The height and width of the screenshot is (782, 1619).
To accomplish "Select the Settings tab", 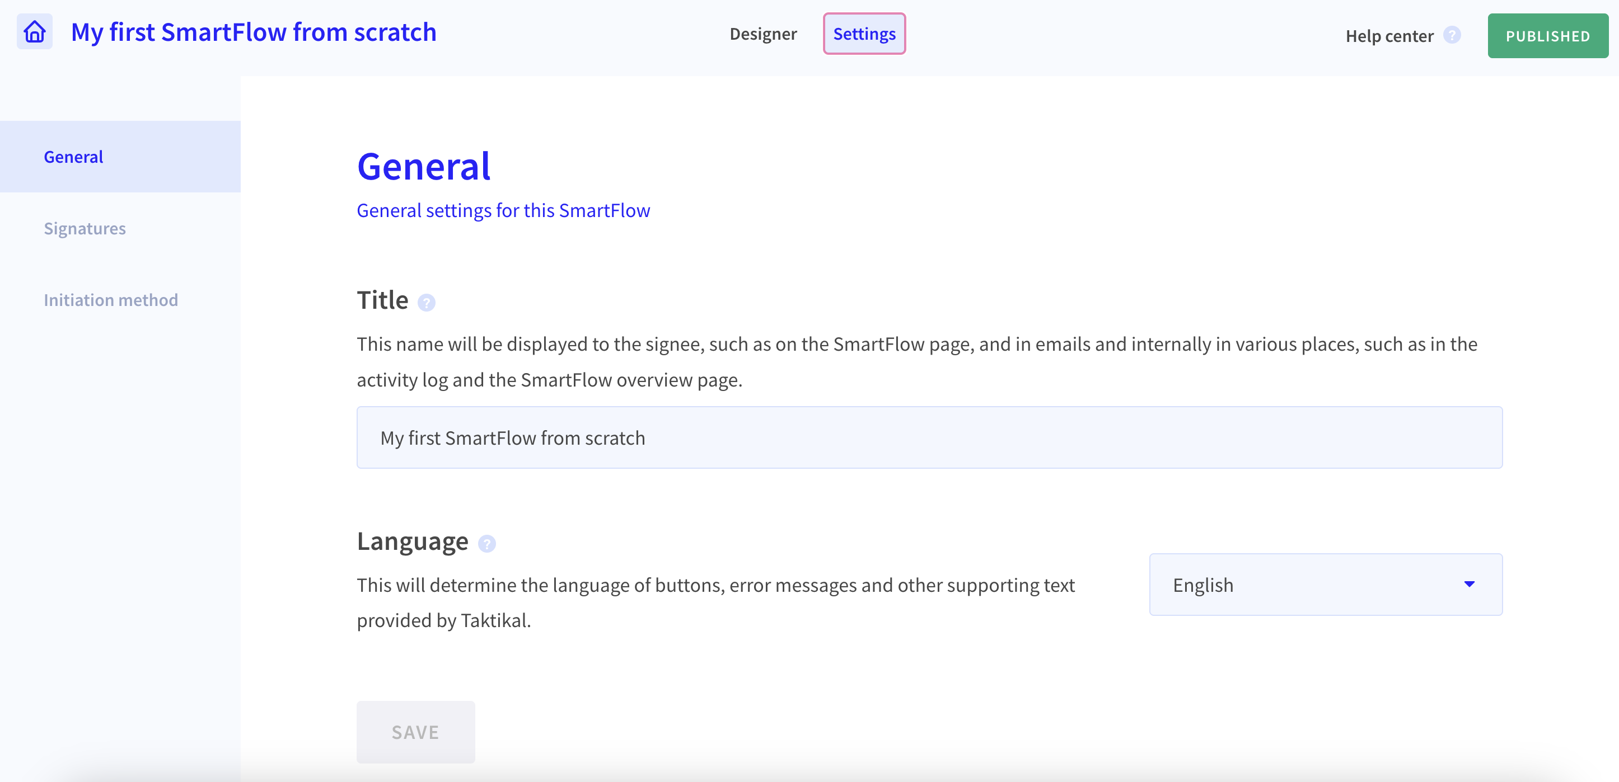I will (x=864, y=34).
